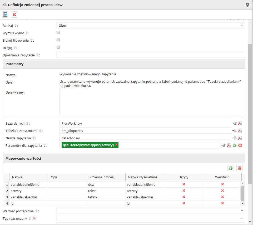Edit the Nazwa zapytania field datachooser
The height and width of the screenshot is (225, 253).
click(x=145, y=138)
